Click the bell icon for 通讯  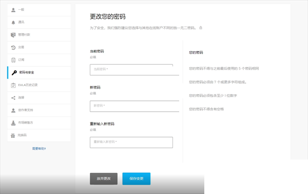pyautogui.click(x=13, y=23)
